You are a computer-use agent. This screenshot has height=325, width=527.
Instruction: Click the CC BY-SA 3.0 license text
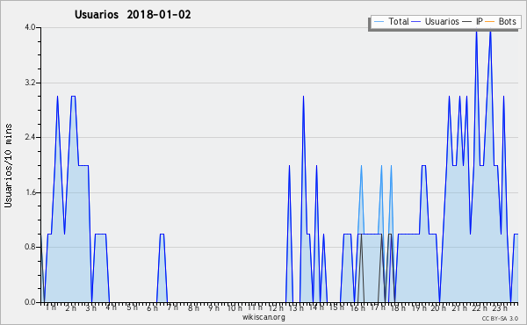pos(500,318)
